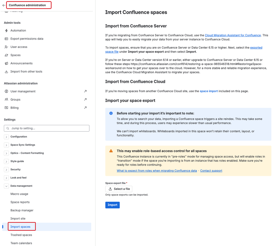The width and height of the screenshot is (275, 246).
Task: Click the Automation lightning bolt icon
Action: [x=6, y=31]
